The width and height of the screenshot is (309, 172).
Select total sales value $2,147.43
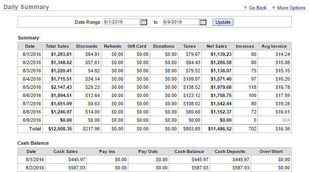61,87
